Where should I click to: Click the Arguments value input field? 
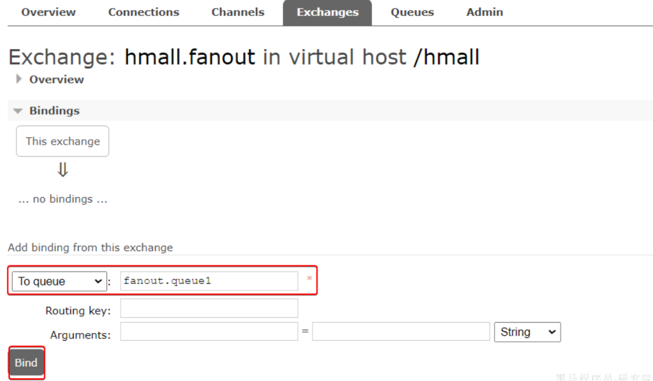[x=401, y=331]
